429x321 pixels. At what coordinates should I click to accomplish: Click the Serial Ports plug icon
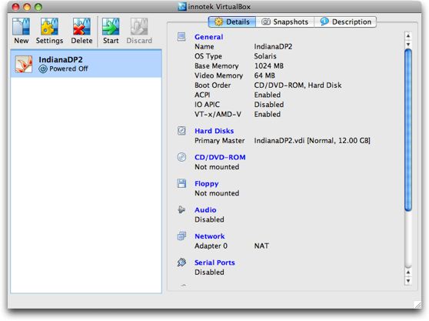(x=181, y=262)
